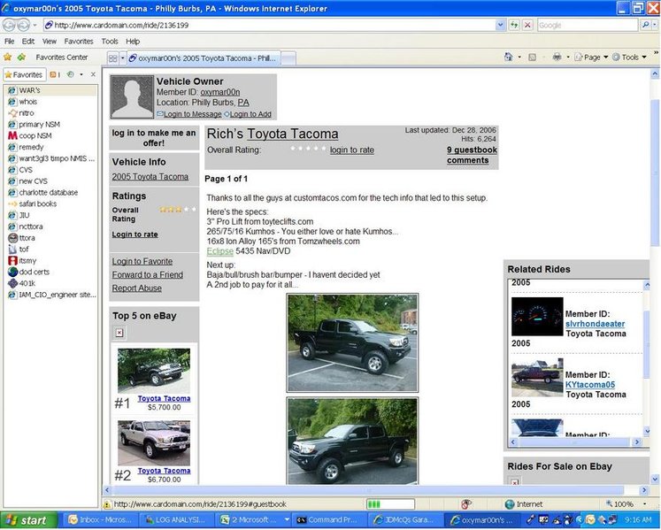Open the Tools command bar dropdown
The image size is (661, 530).
[x=630, y=57]
